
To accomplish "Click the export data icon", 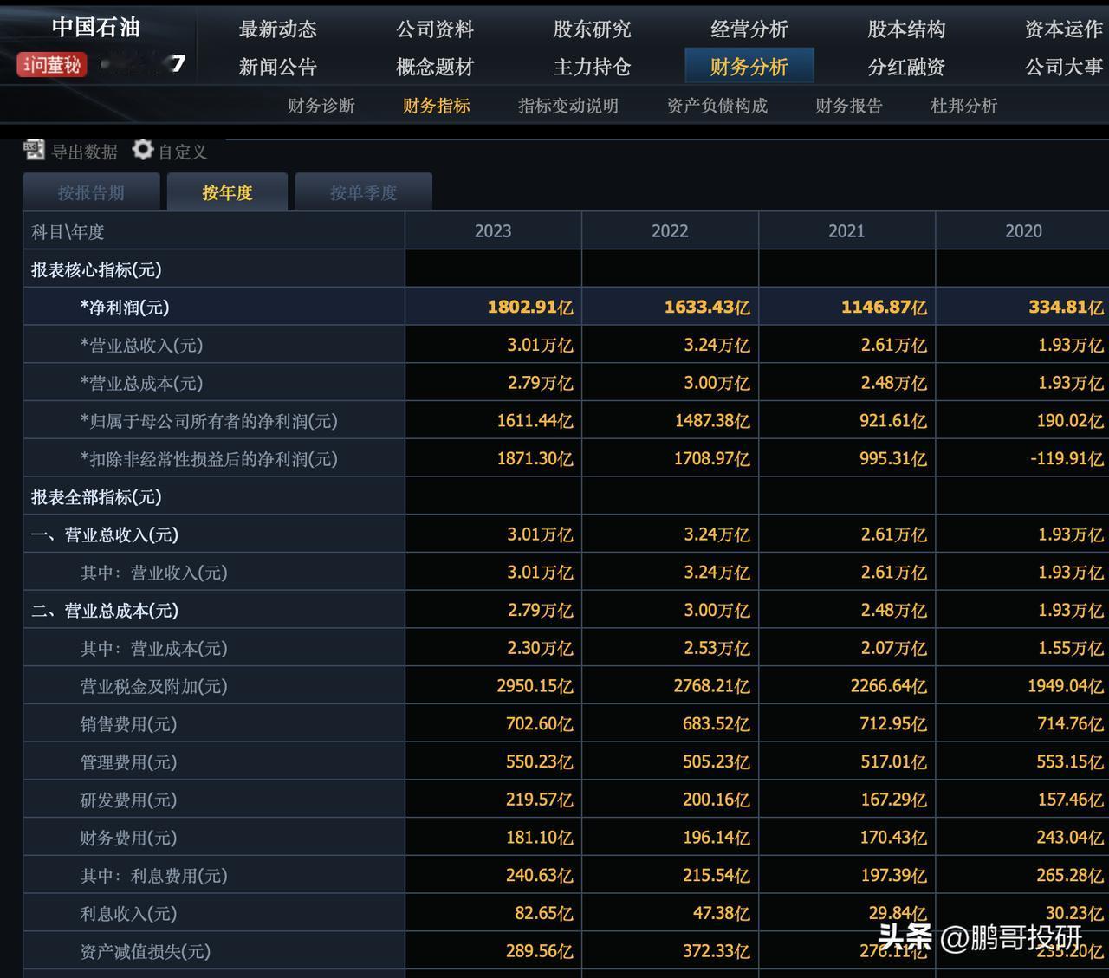I will click(x=34, y=150).
